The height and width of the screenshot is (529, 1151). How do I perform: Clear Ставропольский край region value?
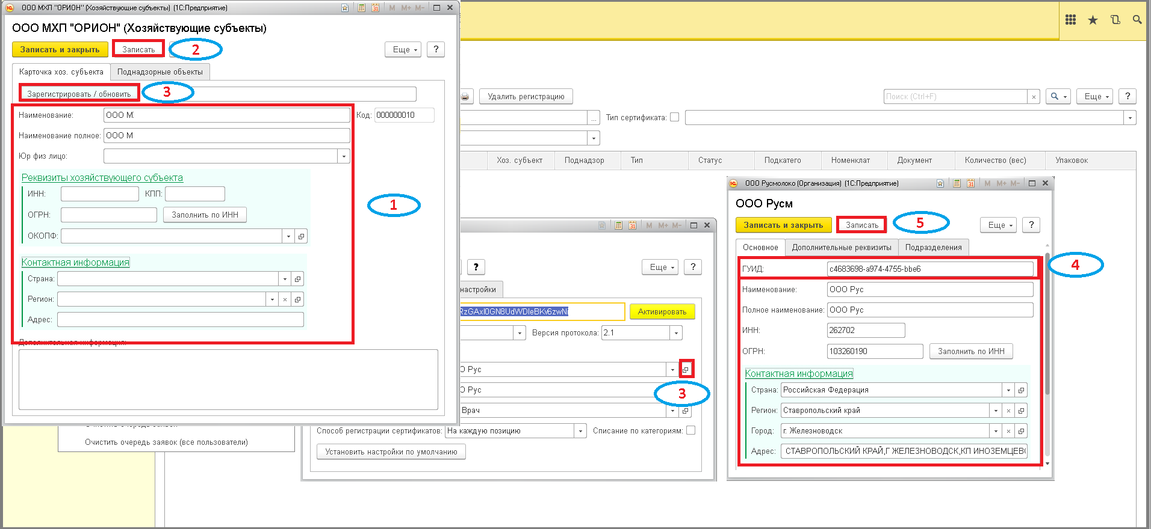coord(1008,411)
